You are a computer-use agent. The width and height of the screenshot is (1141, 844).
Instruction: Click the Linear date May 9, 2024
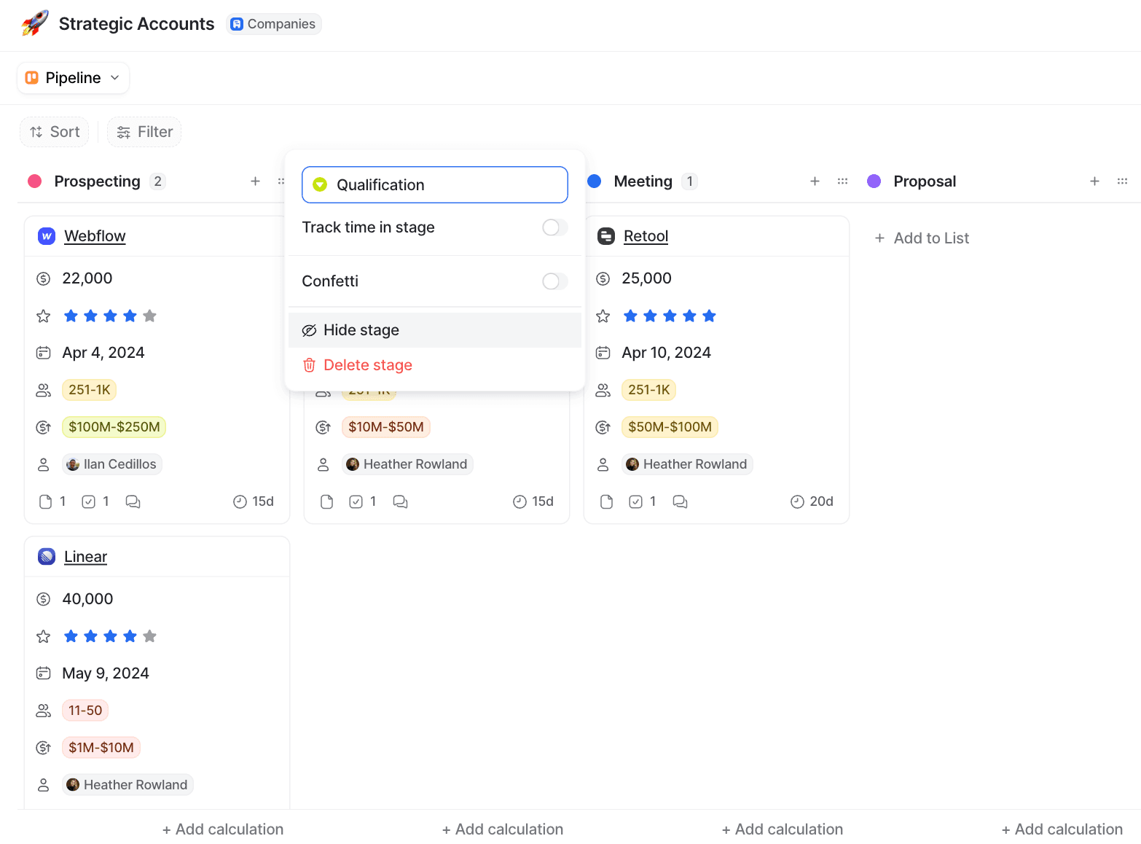pos(106,673)
